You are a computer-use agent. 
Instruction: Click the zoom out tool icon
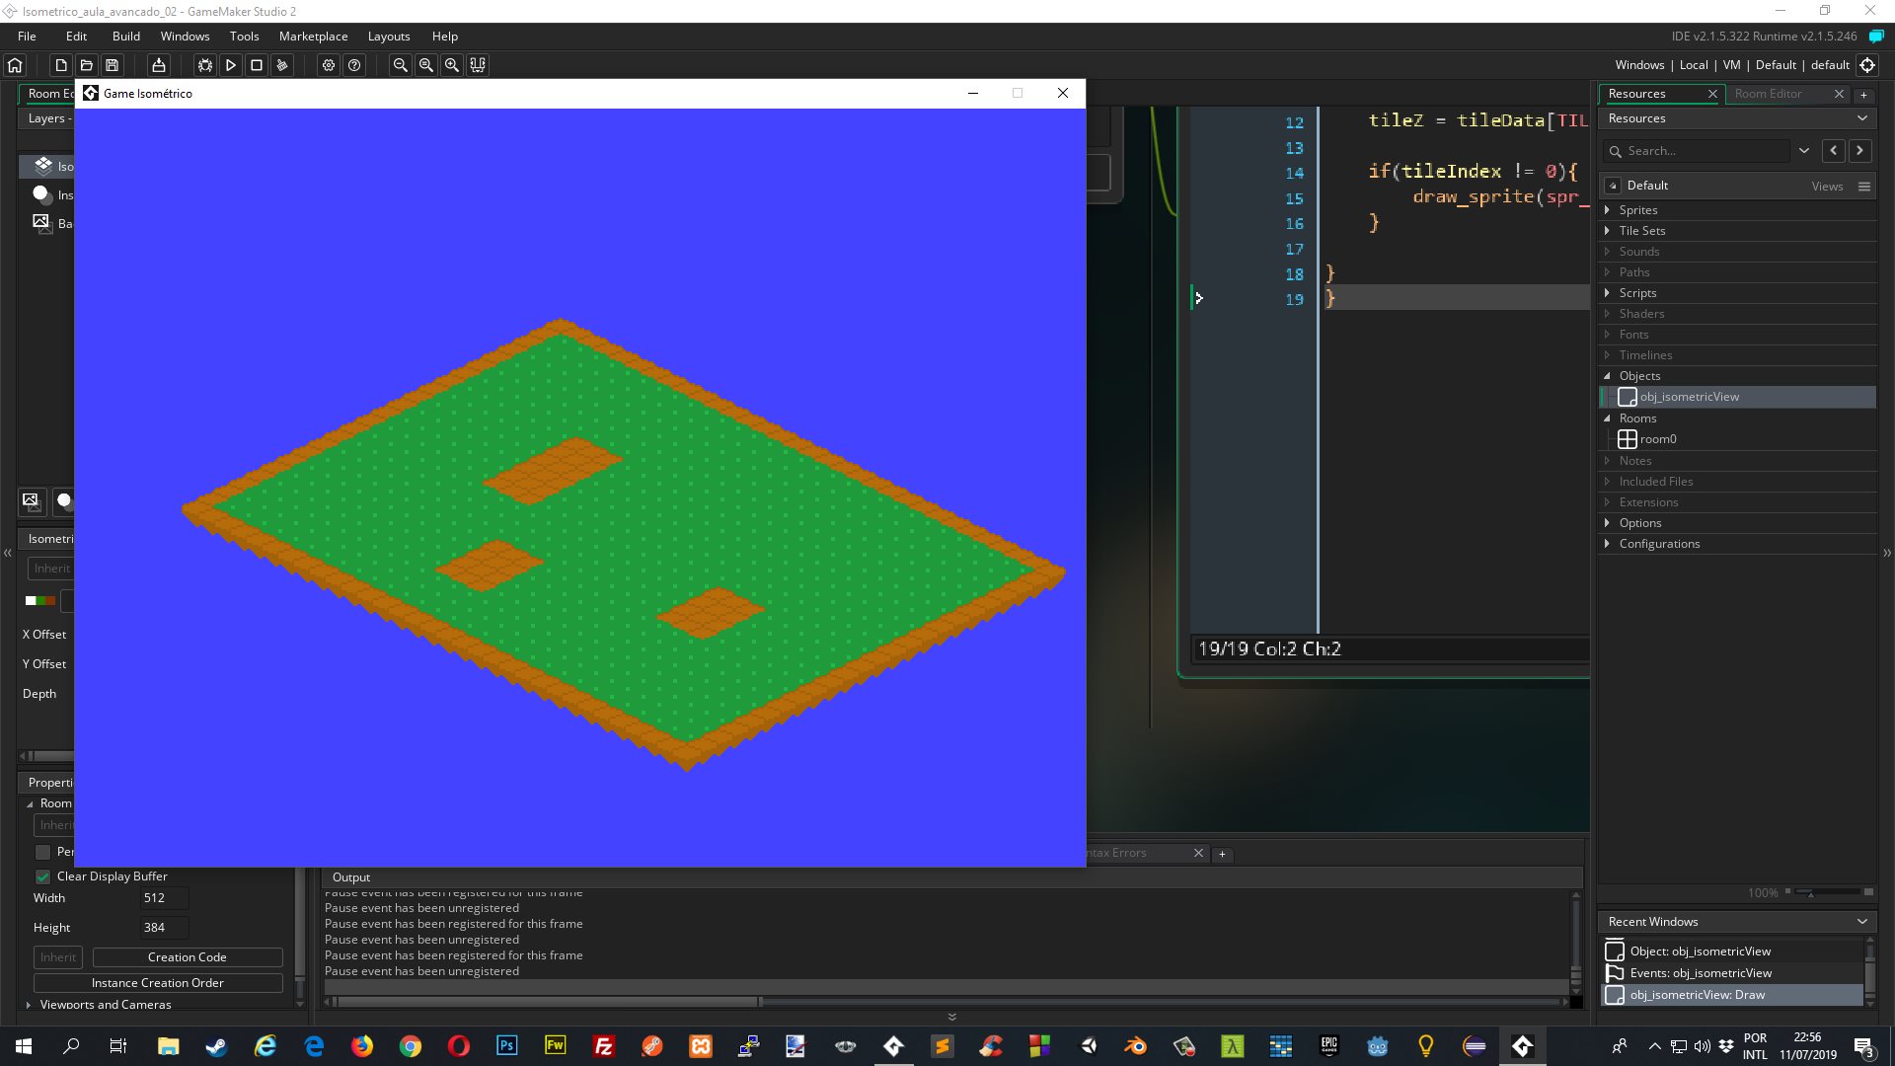[400, 64]
